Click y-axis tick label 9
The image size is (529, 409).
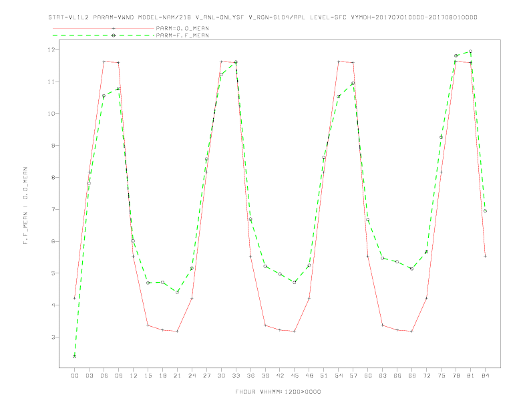tap(53, 146)
